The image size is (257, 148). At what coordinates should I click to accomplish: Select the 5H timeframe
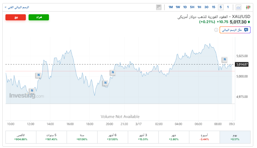(192, 7)
